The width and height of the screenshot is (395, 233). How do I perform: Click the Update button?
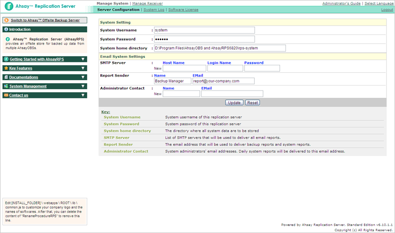coord(234,103)
